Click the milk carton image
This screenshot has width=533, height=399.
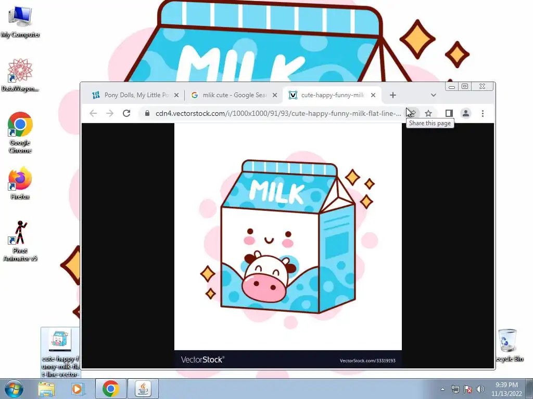tap(288, 246)
